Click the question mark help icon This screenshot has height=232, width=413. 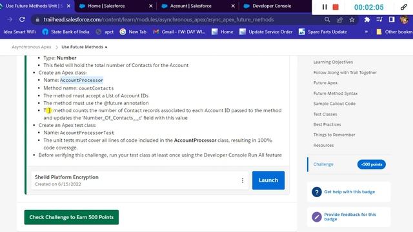(x=317, y=192)
